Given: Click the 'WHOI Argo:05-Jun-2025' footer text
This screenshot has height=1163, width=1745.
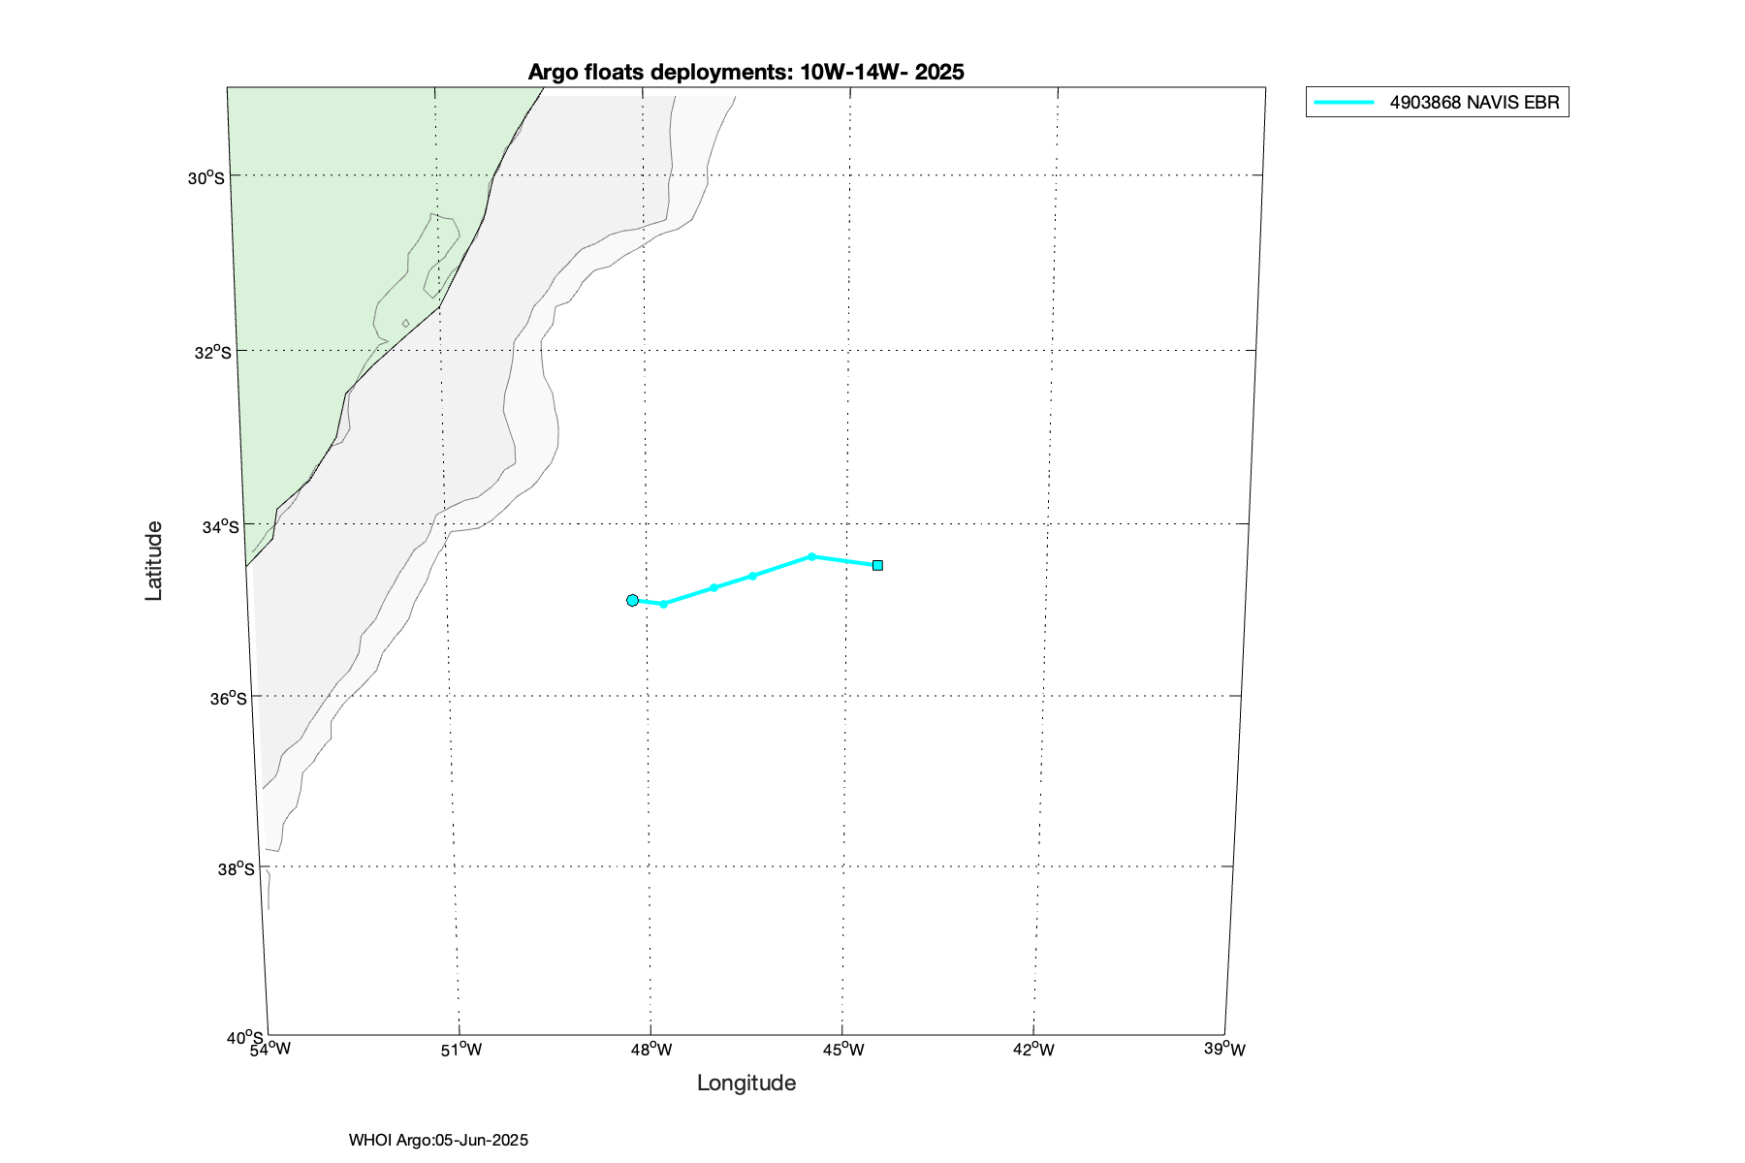Looking at the screenshot, I should 439,1140.
